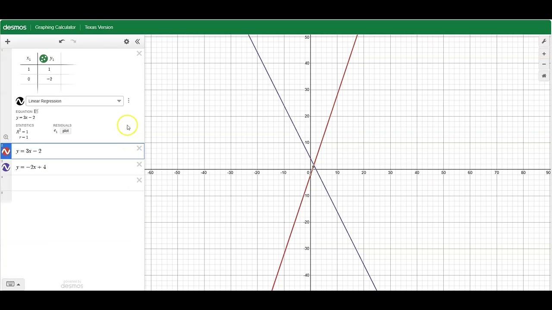Click the r = 1 statistic
Image resolution: width=552 pixels, height=310 pixels.
24,137
